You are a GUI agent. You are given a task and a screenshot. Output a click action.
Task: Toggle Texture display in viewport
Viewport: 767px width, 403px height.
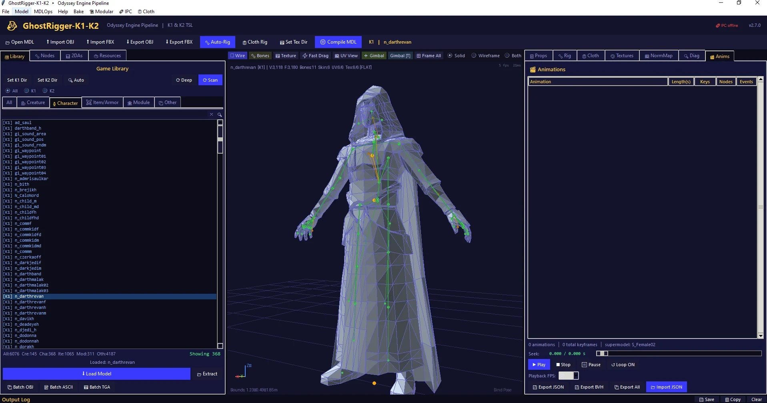tap(286, 56)
